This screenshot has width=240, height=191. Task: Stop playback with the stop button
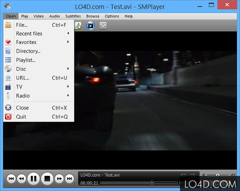(x=47, y=179)
